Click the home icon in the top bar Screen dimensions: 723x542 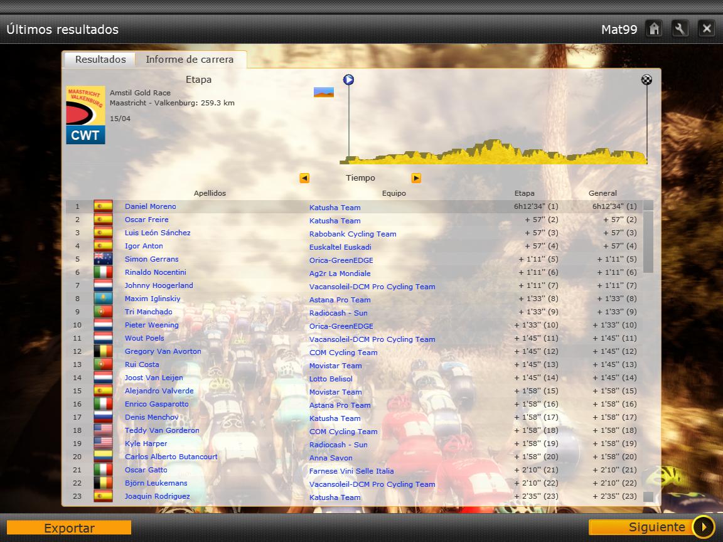[x=654, y=29]
